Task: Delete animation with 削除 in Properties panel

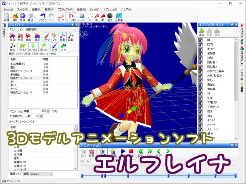Action: pyautogui.click(x=20, y=37)
